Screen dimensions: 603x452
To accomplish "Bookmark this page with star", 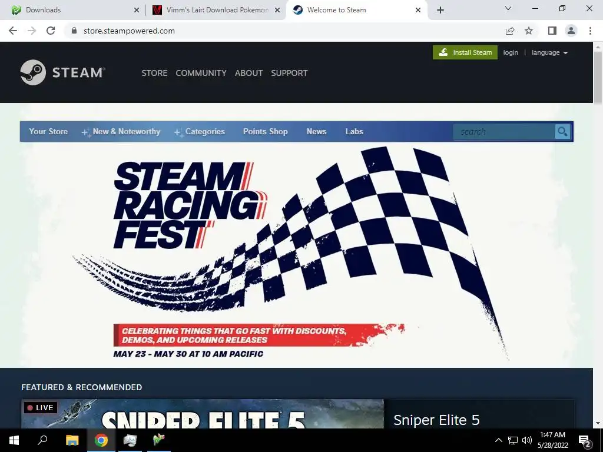I will 529,31.
